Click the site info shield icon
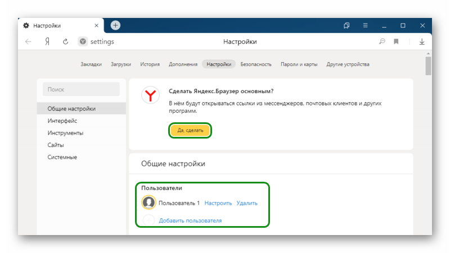Screen dimensions: 450x253 (83, 42)
